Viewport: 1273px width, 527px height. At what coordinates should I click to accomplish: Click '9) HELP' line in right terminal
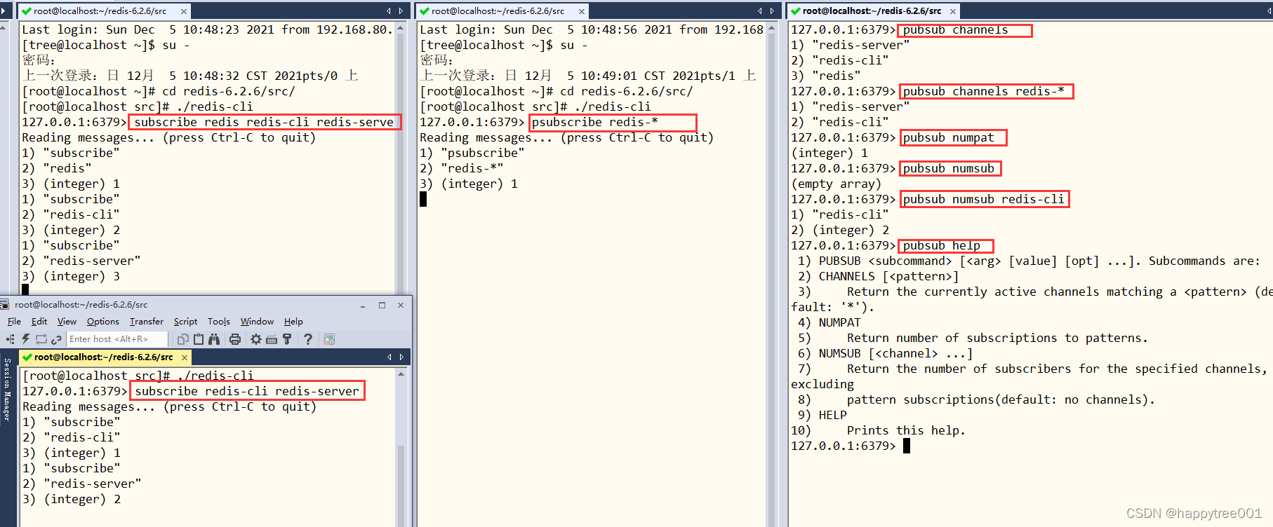(x=822, y=415)
